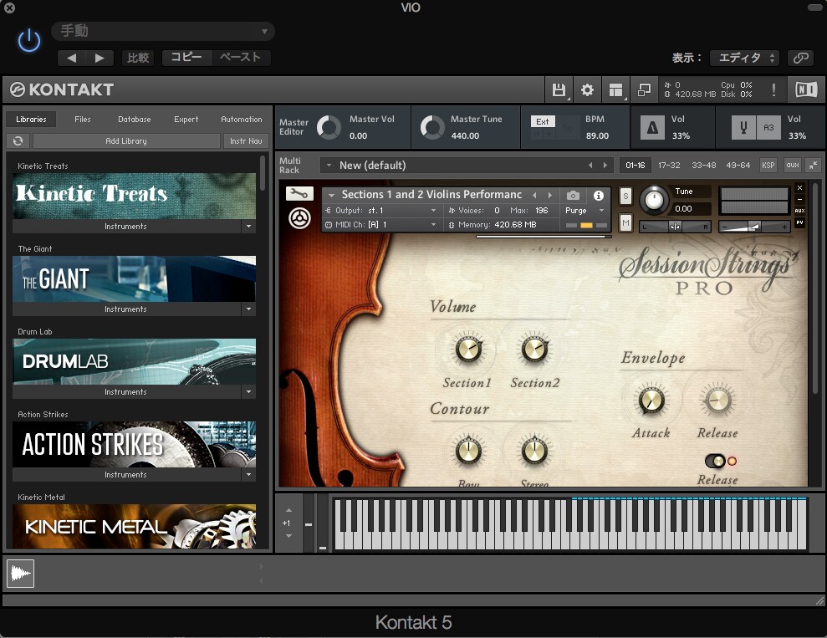
Task: Open the Kontakt save menu icon
Action: point(559,90)
